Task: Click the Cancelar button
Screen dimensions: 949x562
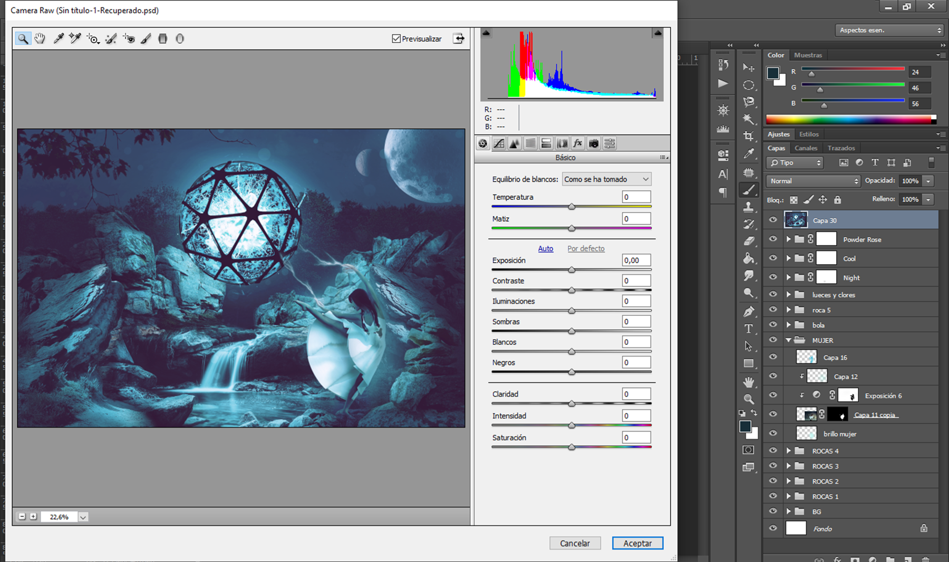Action: pos(575,543)
